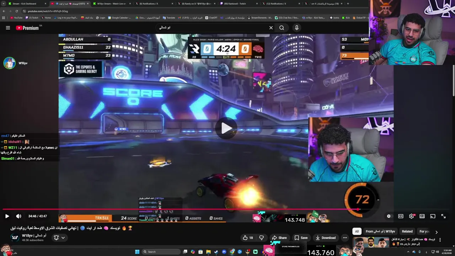Image resolution: width=455 pixels, height=256 pixels.
Task: Click inside the YouTube search field
Action: click(x=212, y=28)
